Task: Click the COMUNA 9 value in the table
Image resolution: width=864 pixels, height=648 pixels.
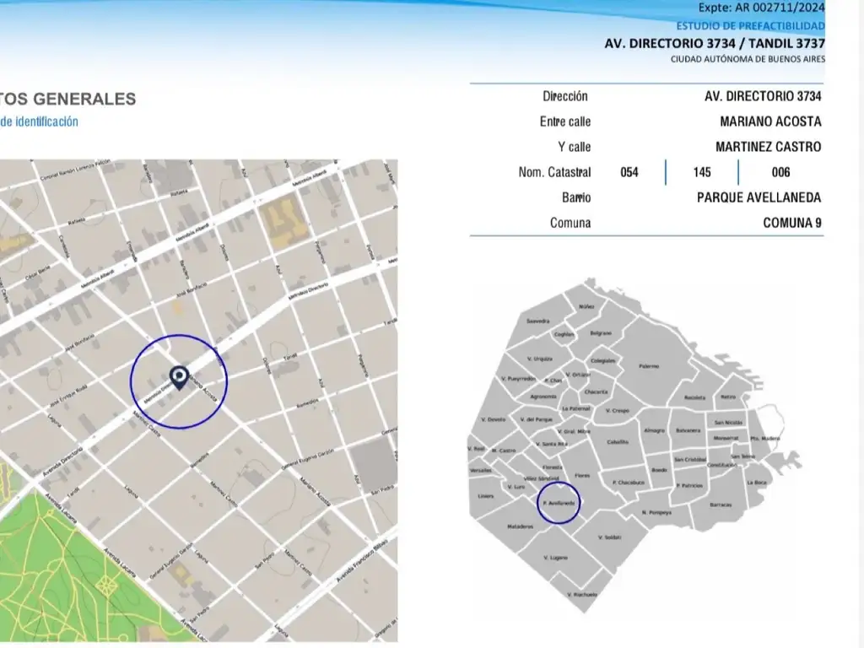Action: [x=791, y=223]
